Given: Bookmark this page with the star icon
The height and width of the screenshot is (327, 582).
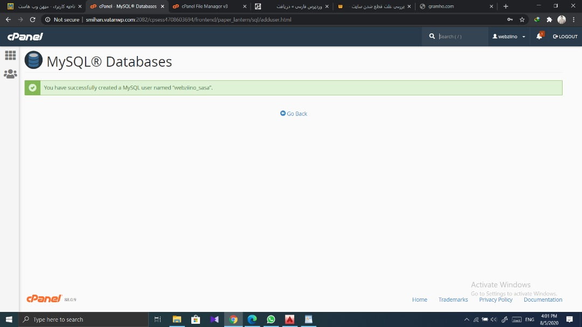Looking at the screenshot, I should point(522,20).
